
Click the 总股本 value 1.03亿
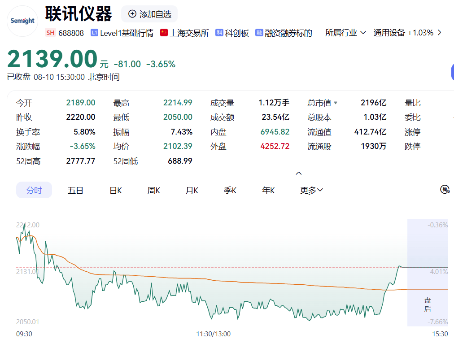point(375,117)
